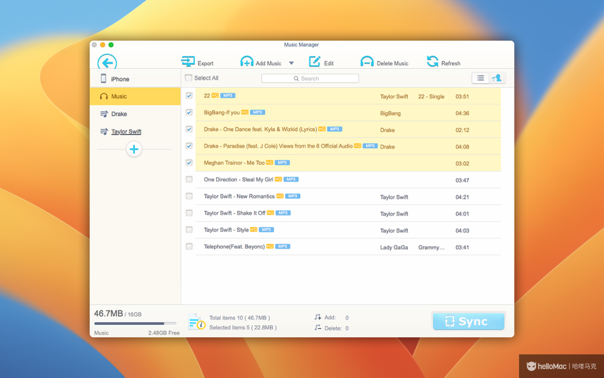The height and width of the screenshot is (378, 604).
Task: Click the iPhone device icon
Action: 103,78
